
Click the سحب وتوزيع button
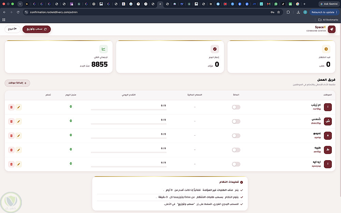[x=36, y=29]
